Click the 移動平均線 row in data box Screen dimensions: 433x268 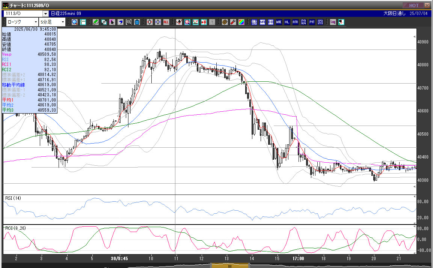point(29,85)
